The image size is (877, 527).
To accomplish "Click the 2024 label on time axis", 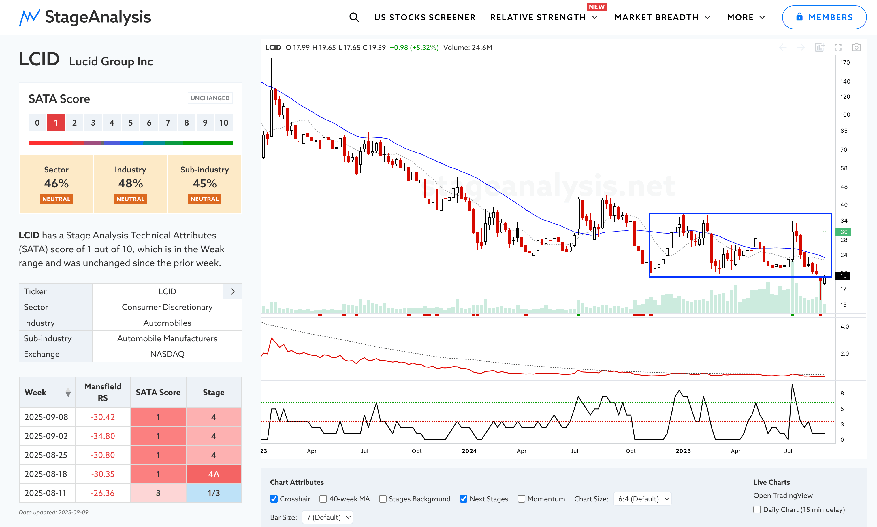I will click(x=469, y=451).
